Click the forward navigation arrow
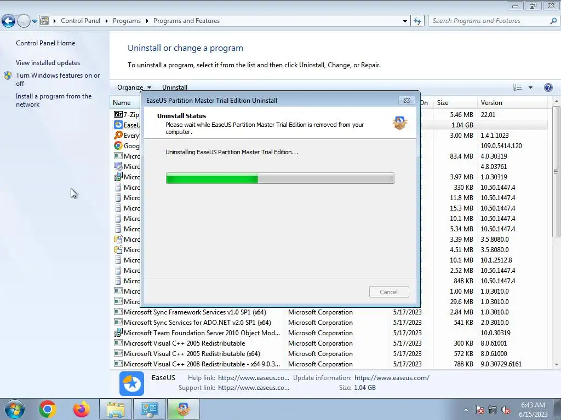 click(24, 21)
